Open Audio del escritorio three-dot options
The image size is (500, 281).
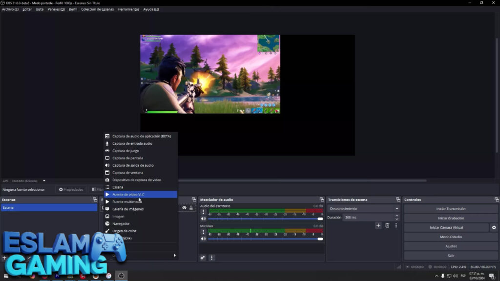coord(203,212)
